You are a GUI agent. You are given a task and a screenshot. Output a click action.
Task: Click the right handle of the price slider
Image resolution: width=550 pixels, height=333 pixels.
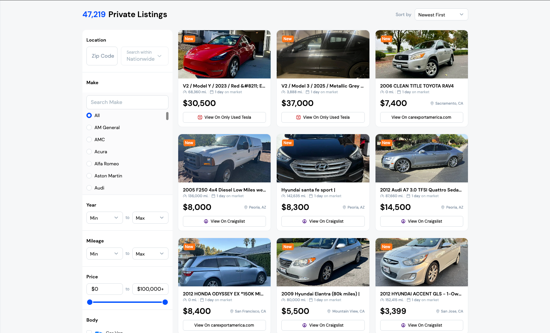pos(165,302)
